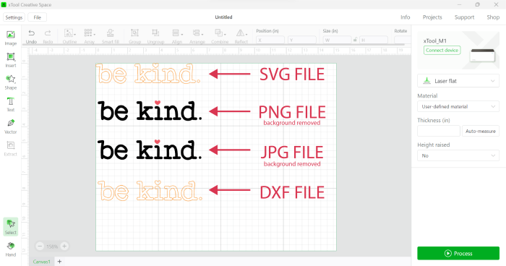Image resolution: width=506 pixels, height=266 pixels.
Task: Select the JPG be kind image
Action: pyautogui.click(x=150, y=150)
